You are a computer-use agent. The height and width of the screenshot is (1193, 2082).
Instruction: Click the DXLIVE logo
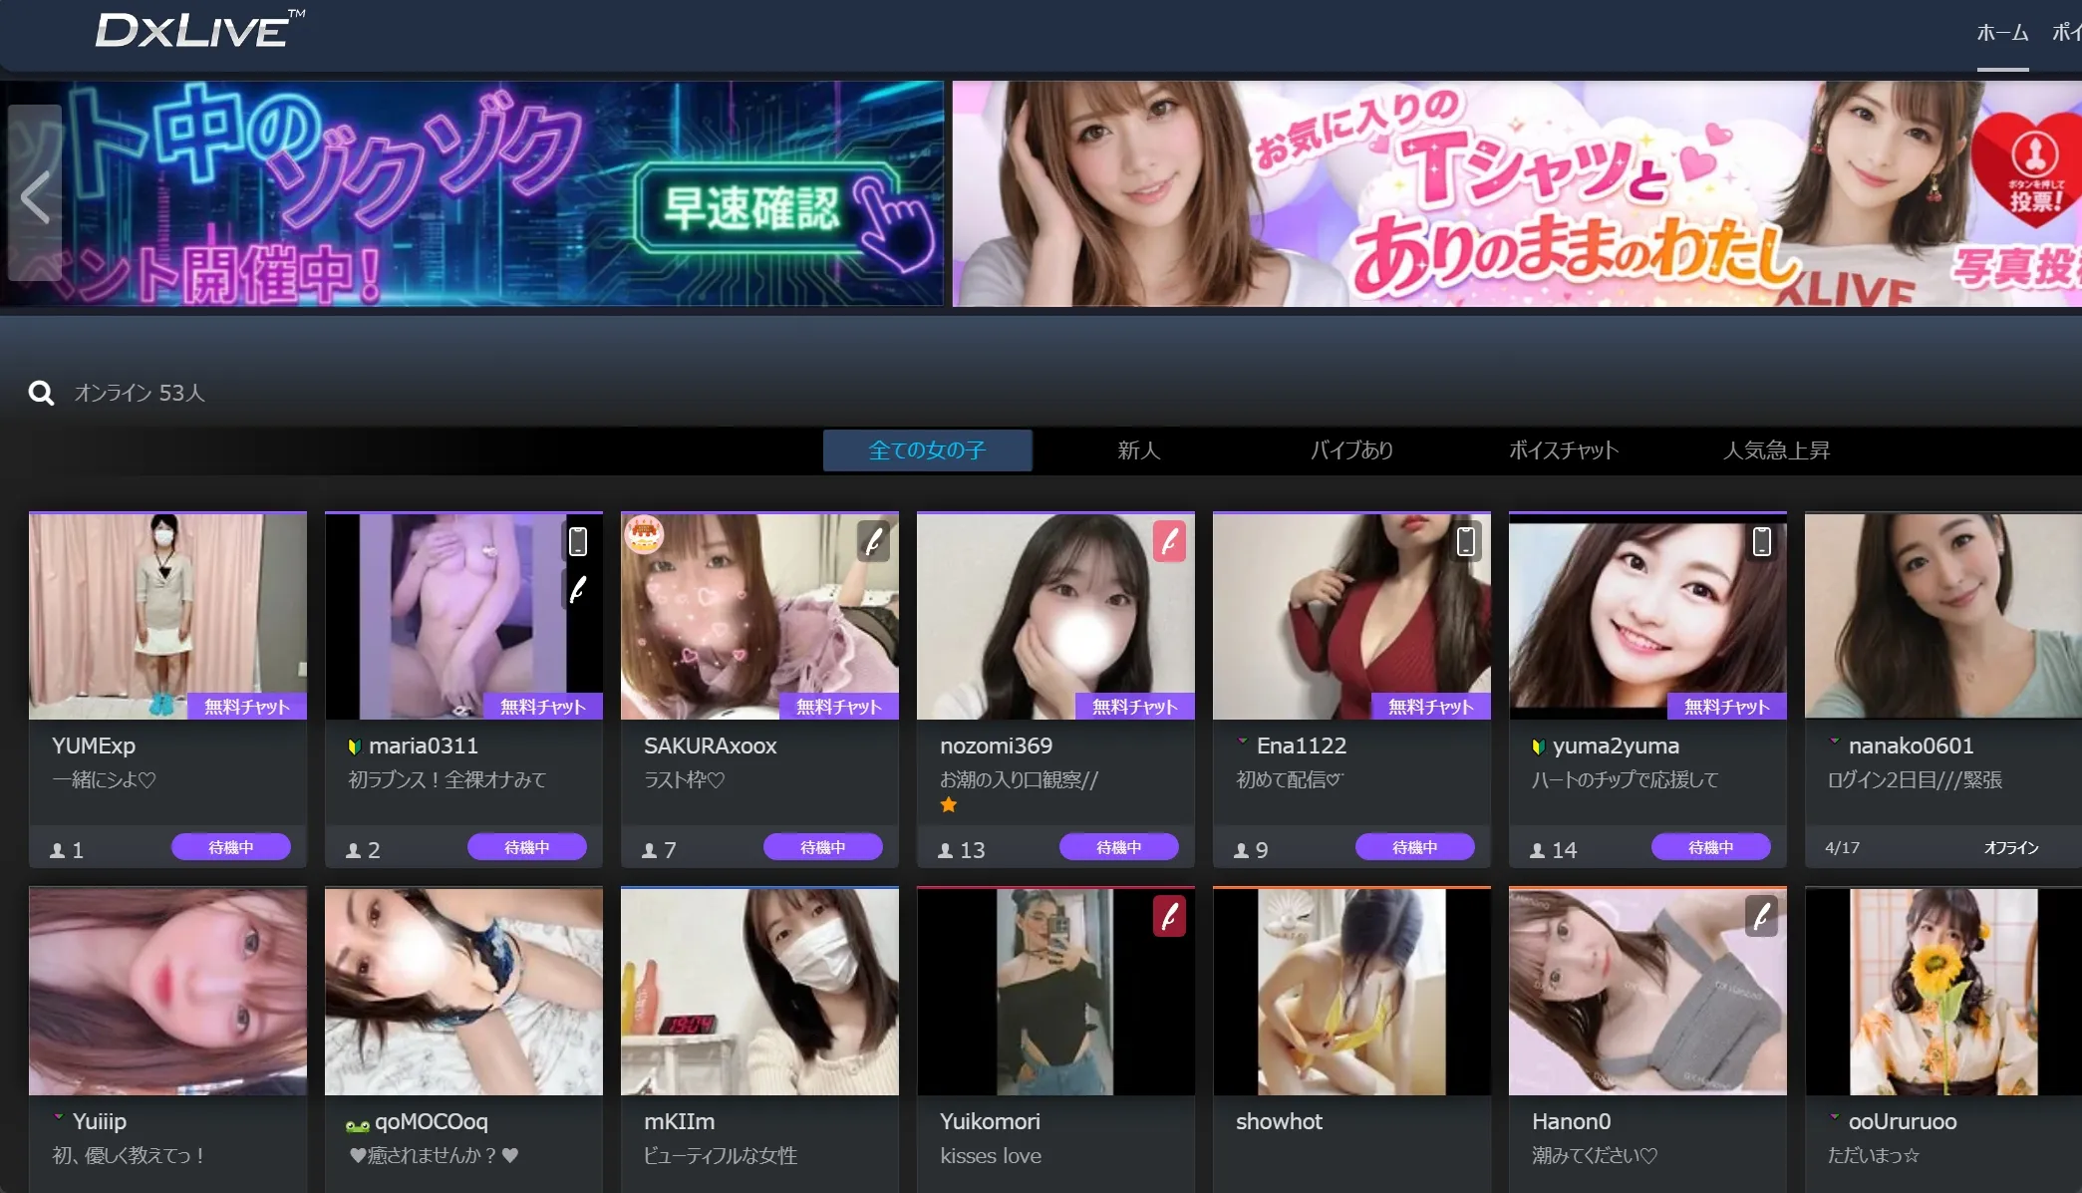(x=189, y=32)
